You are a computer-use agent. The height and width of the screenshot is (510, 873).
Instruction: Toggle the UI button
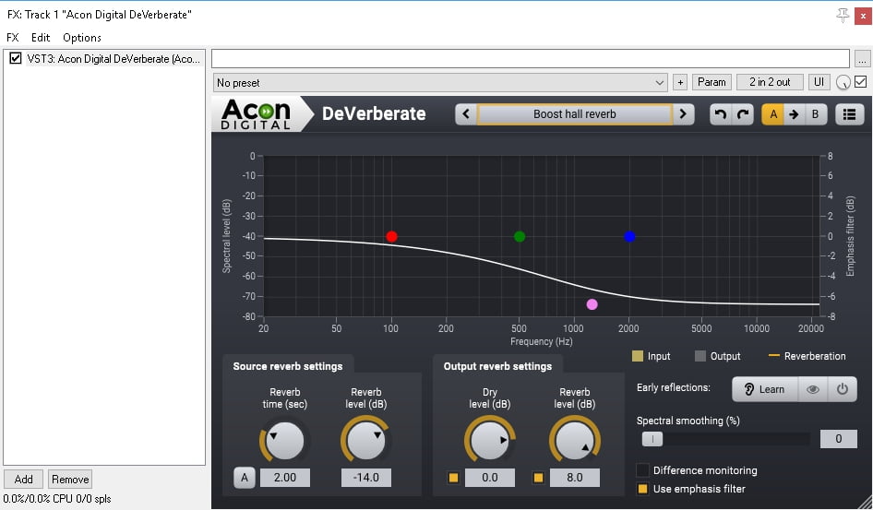point(819,82)
